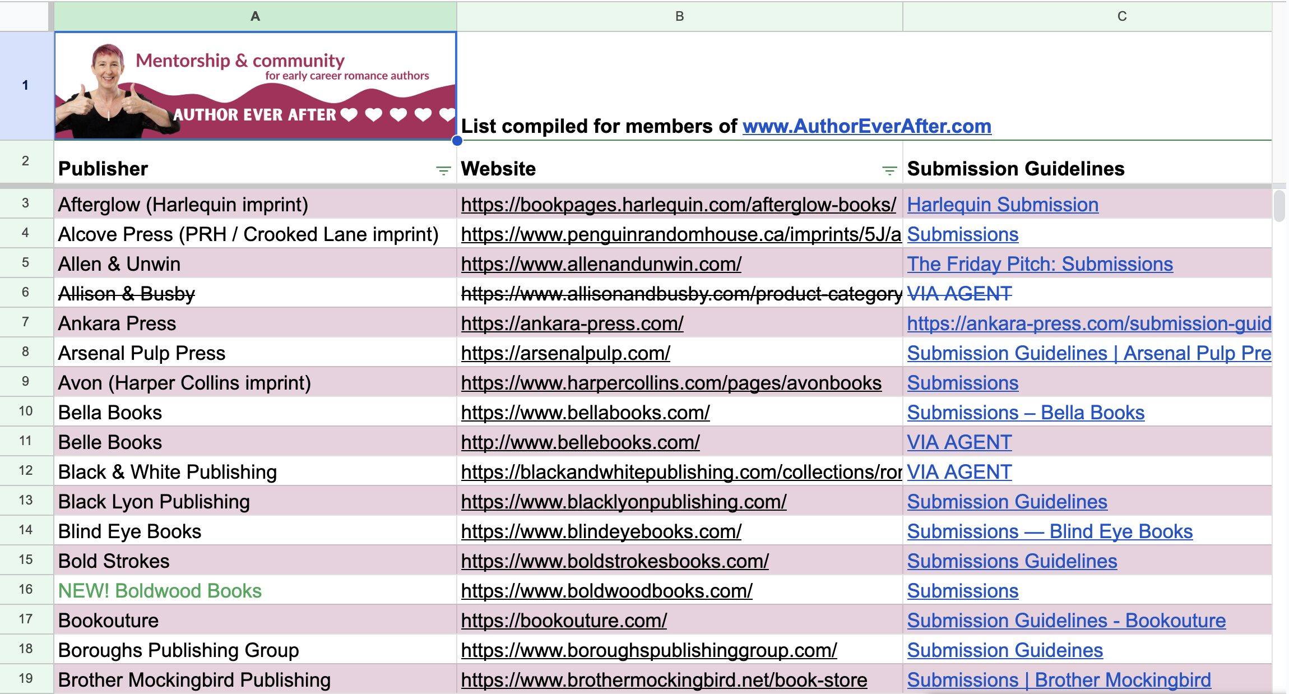The image size is (1289, 694).
Task: Click the Submissions – Bella Books link
Action: tap(1026, 412)
